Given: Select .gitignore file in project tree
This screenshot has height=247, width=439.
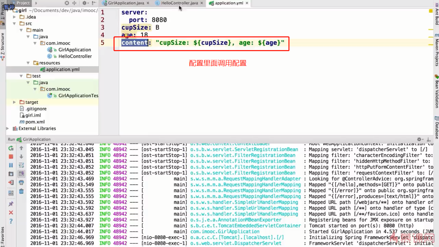Looking at the screenshot, I should tap(36, 109).
